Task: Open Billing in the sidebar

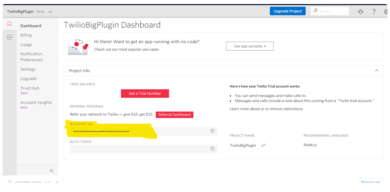Action: coord(26,35)
